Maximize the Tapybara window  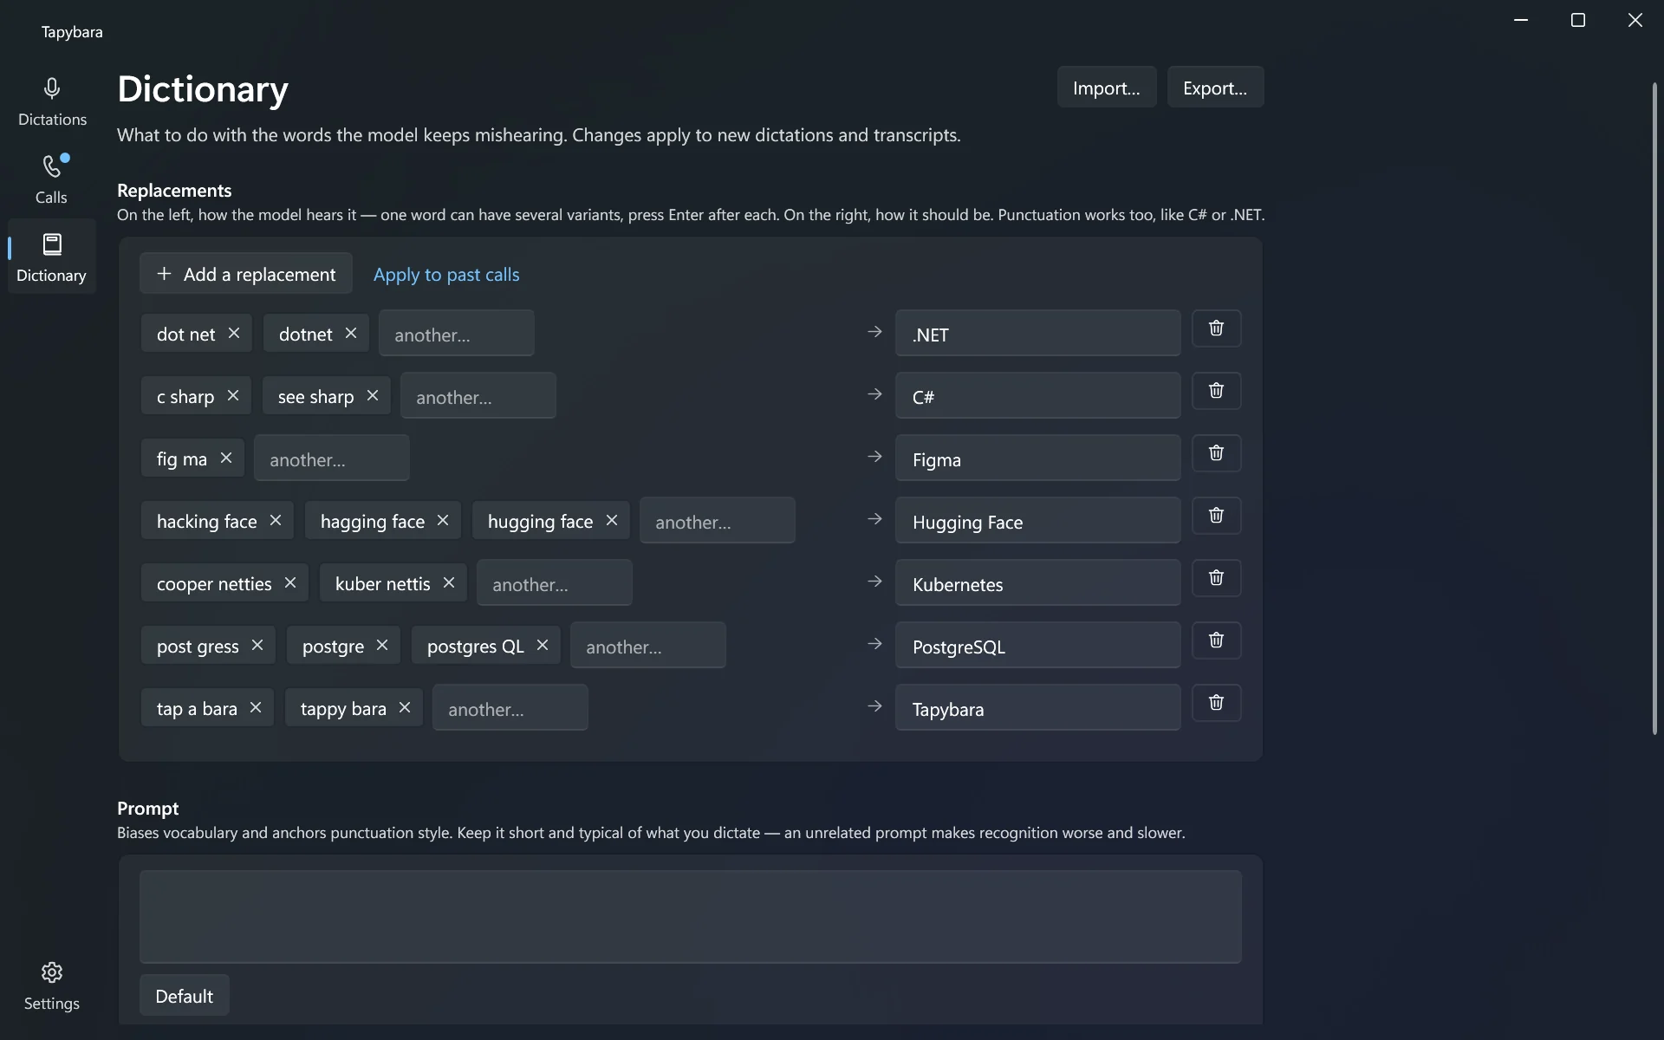coord(1578,20)
